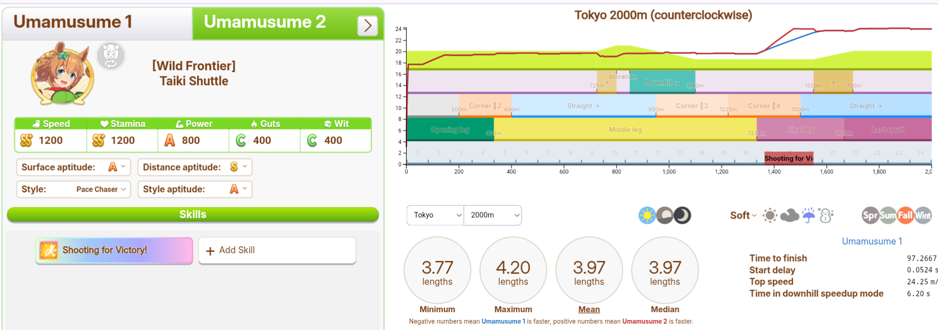Edit the Speed stat value field

51,141
